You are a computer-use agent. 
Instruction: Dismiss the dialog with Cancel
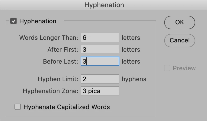[180, 41]
